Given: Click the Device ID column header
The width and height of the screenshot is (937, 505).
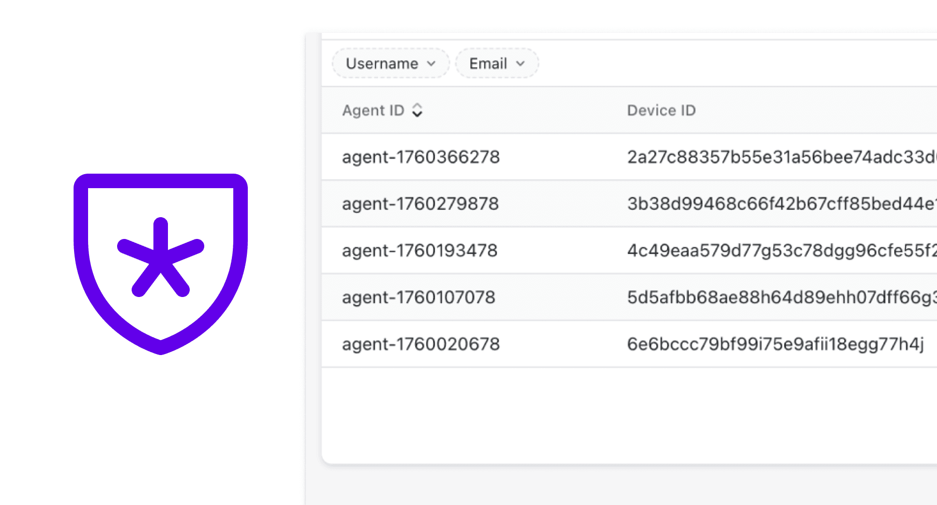Looking at the screenshot, I should [x=662, y=110].
